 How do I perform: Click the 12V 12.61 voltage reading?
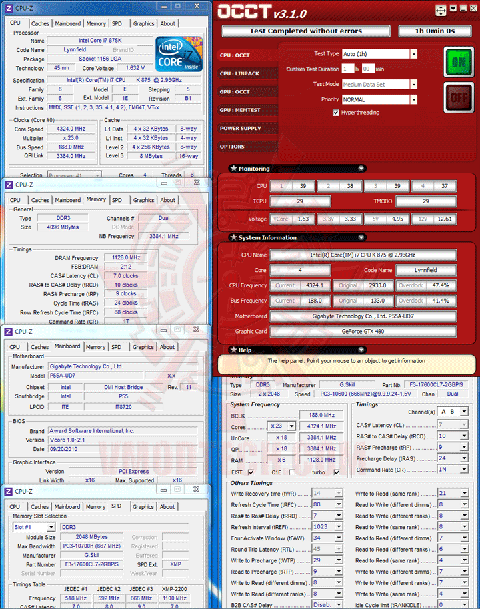point(434,219)
